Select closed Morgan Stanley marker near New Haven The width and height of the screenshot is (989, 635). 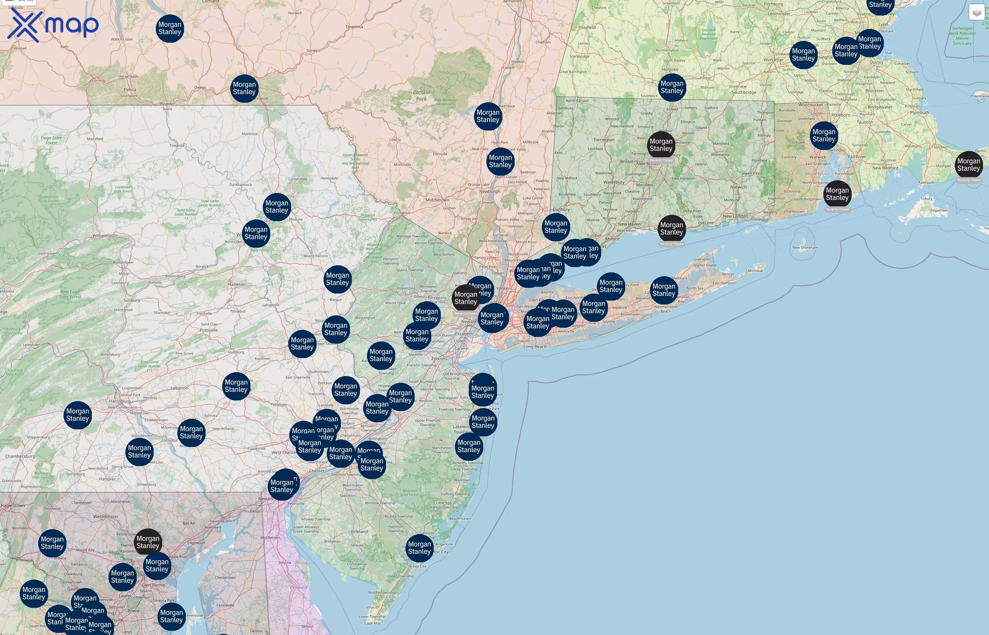(x=671, y=229)
